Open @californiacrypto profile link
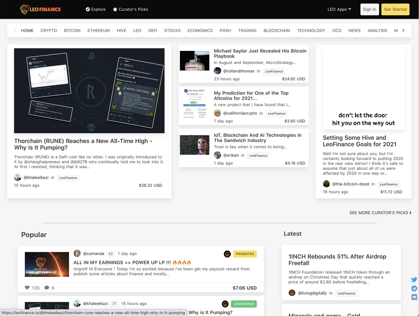This screenshot has width=419, height=316. (x=240, y=113)
